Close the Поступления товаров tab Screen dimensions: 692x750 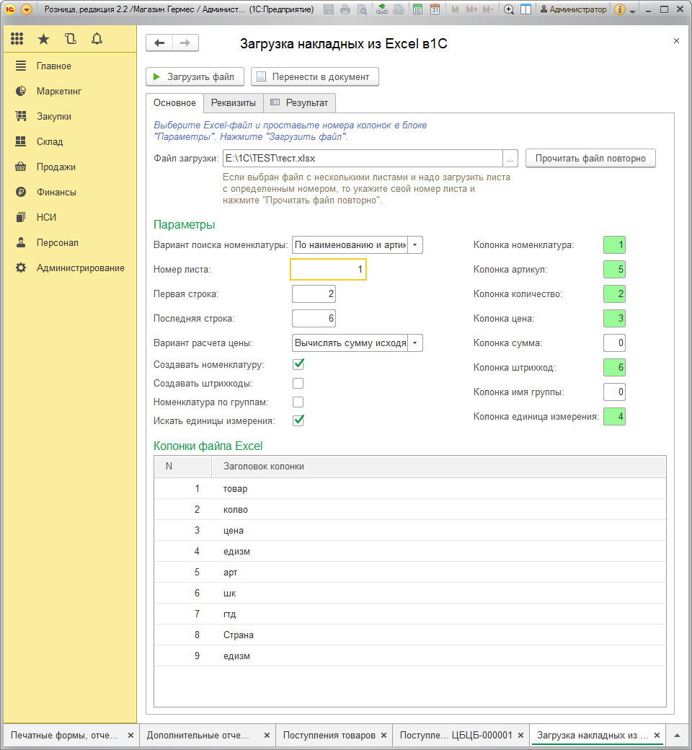(x=383, y=735)
